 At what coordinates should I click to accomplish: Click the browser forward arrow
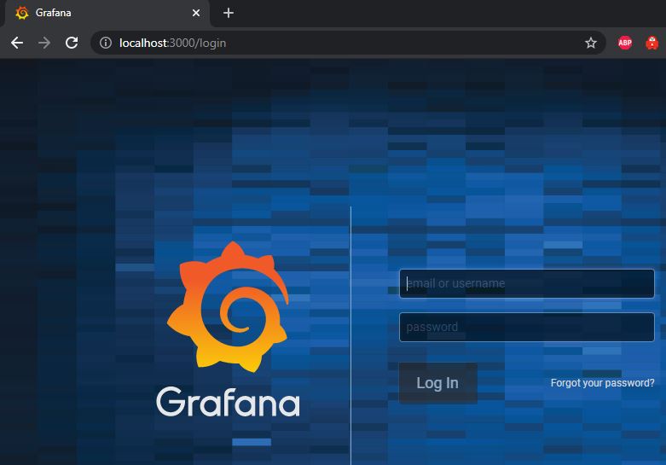(44, 43)
